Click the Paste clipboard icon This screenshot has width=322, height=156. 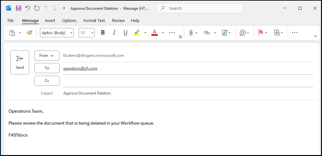click(x=12, y=33)
